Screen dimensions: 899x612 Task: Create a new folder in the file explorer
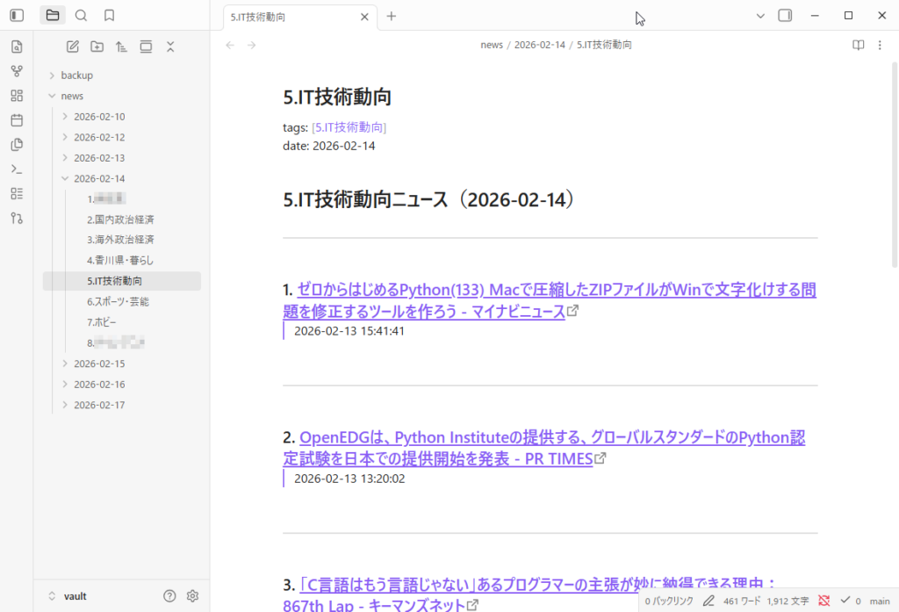click(x=97, y=47)
